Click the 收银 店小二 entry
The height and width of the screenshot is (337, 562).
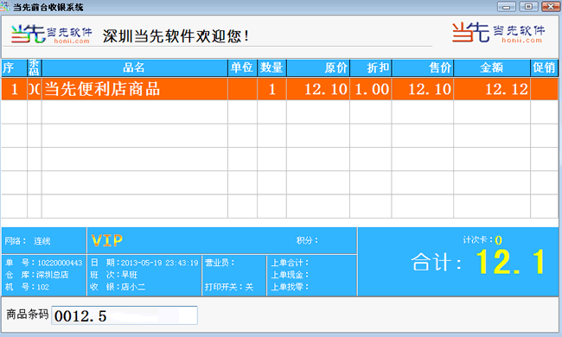(x=118, y=287)
